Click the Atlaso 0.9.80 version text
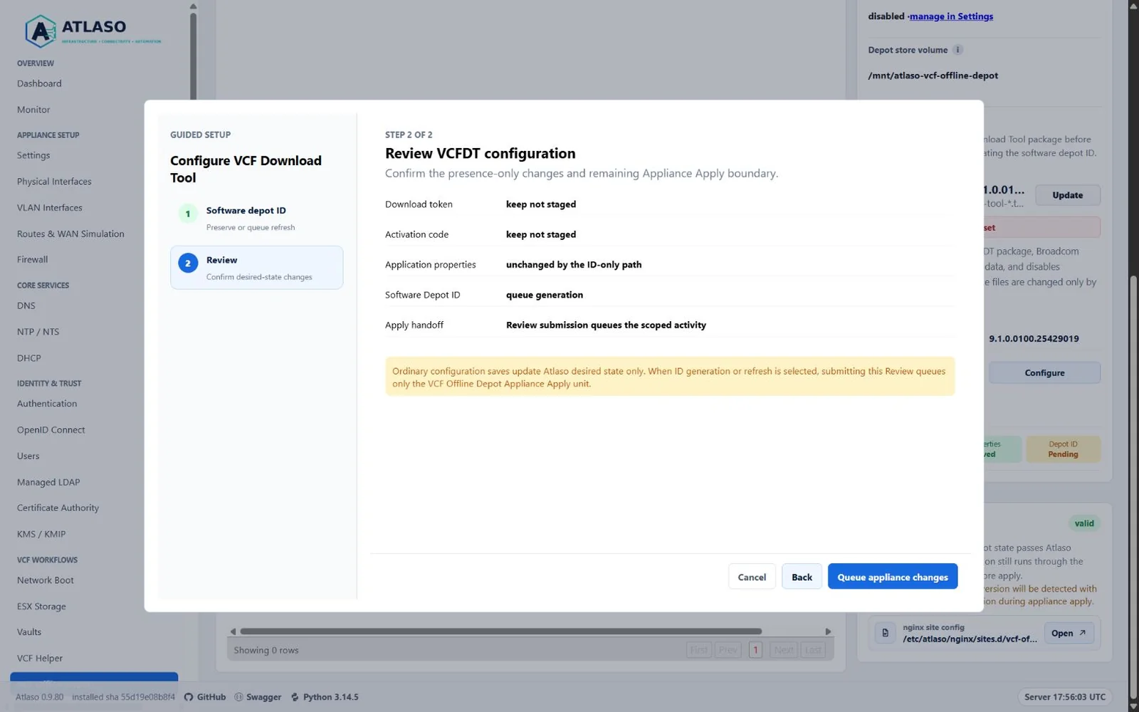Viewport: 1139px width, 712px height. (x=39, y=697)
